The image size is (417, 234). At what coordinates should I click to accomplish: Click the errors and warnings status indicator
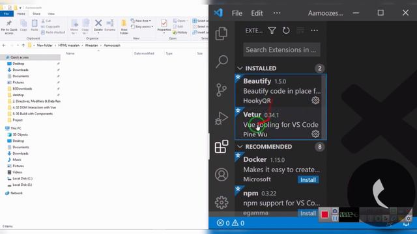231,223
